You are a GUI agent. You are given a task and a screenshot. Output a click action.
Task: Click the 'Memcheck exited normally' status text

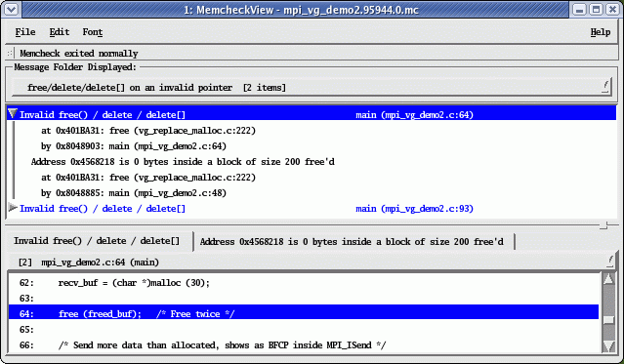tap(79, 54)
